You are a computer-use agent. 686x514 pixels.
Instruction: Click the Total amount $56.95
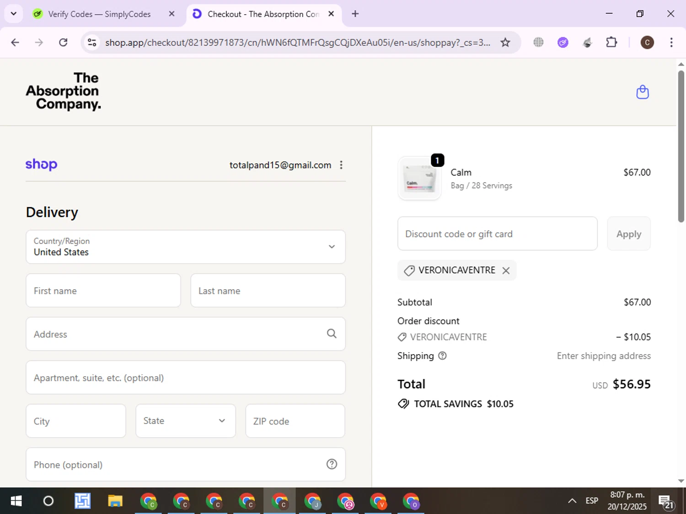(x=632, y=384)
